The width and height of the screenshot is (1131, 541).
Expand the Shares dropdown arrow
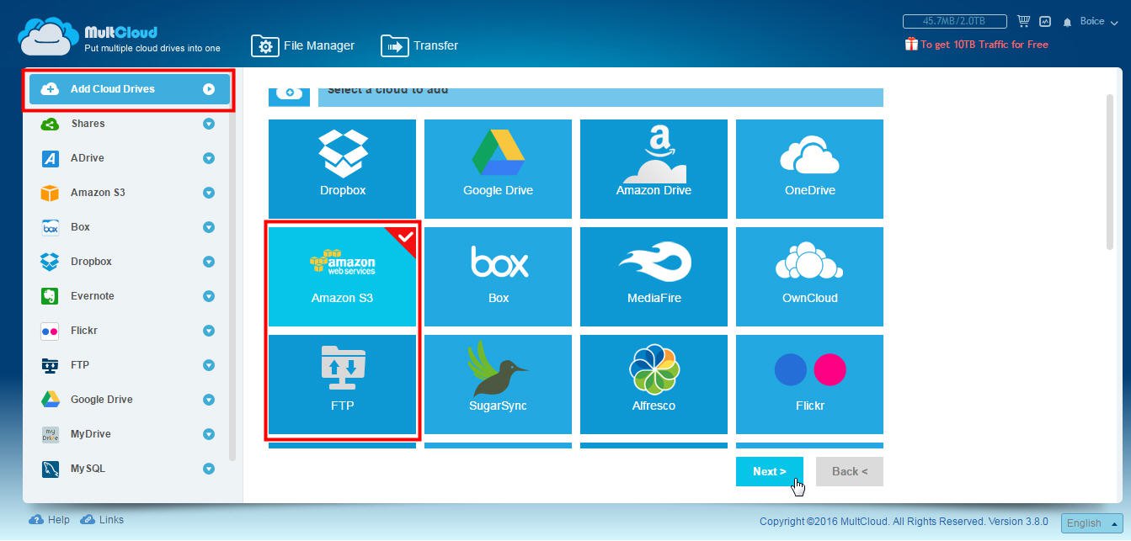[209, 124]
